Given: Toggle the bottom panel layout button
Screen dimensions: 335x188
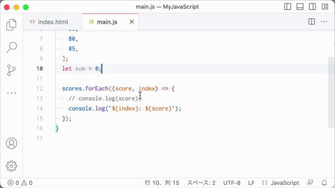Looking at the screenshot, I should [300, 7].
